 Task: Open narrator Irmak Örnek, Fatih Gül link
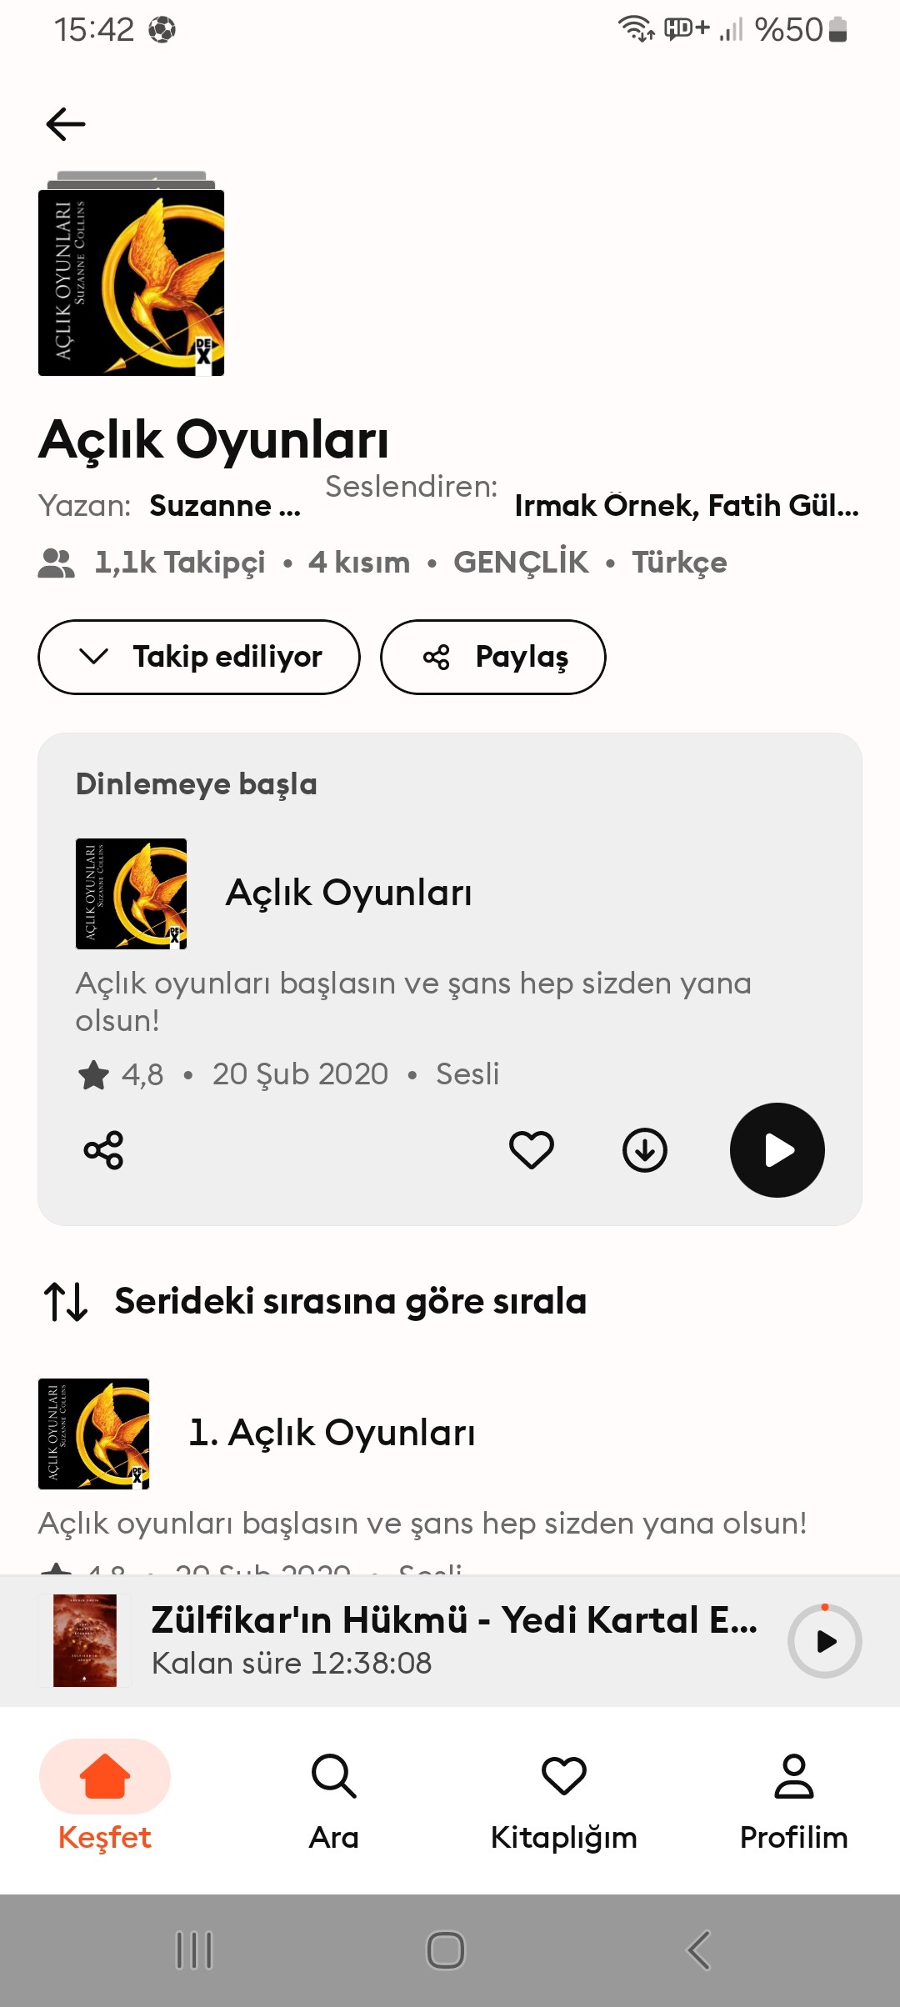(x=686, y=505)
